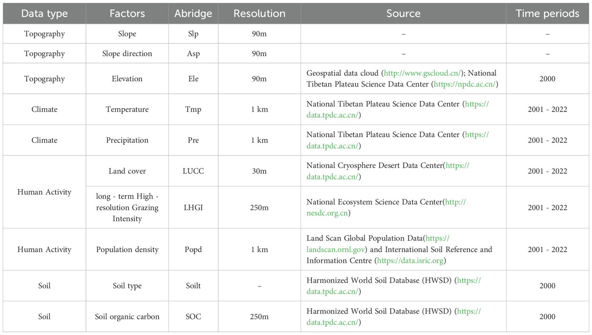
Task: Select the Time periods column header
Action: [547, 13]
